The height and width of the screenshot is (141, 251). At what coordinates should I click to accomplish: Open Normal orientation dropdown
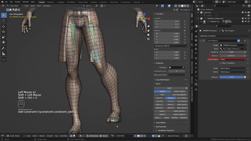click(89, 6)
